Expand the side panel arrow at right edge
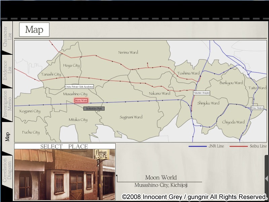 [266, 178]
